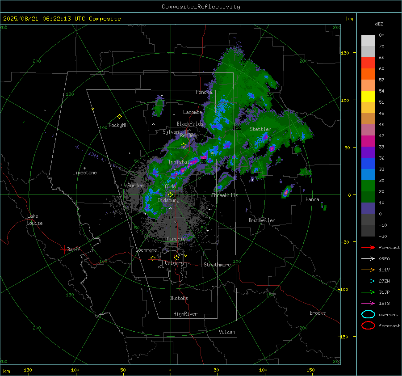Click the Olds city label
402x376 pixels.
click(170, 186)
